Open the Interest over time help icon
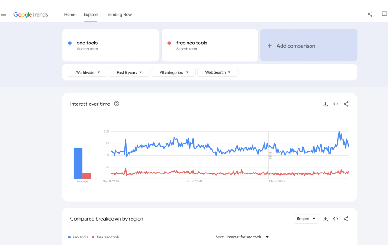The height and width of the screenshot is (247, 388). click(116, 104)
